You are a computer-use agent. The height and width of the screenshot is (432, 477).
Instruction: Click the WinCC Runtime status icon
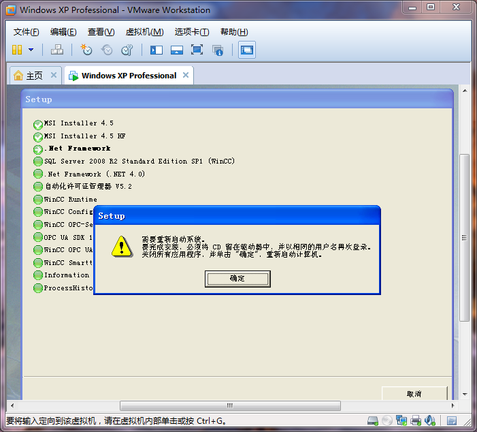point(38,200)
